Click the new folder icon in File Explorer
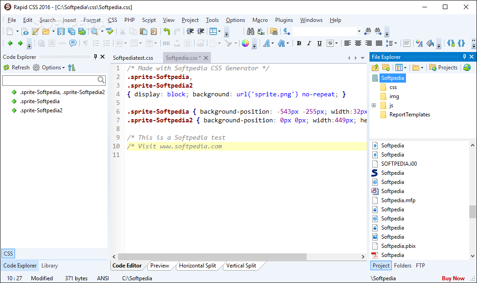The image size is (477, 283). tap(386, 68)
